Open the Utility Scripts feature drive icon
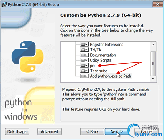 84,60
